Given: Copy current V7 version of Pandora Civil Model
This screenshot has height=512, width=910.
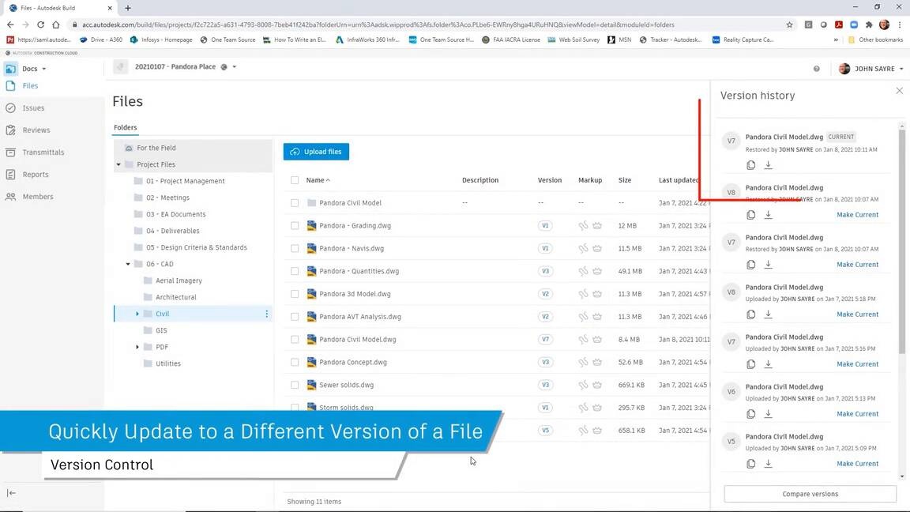Looking at the screenshot, I should pos(751,165).
